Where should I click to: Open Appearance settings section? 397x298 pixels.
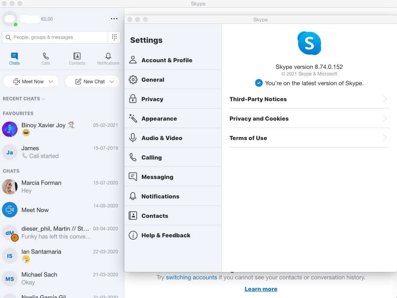tap(173, 118)
